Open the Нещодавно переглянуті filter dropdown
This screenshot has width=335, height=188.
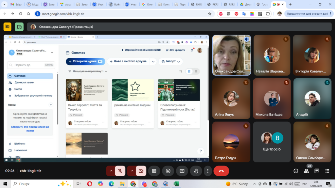click(x=88, y=71)
